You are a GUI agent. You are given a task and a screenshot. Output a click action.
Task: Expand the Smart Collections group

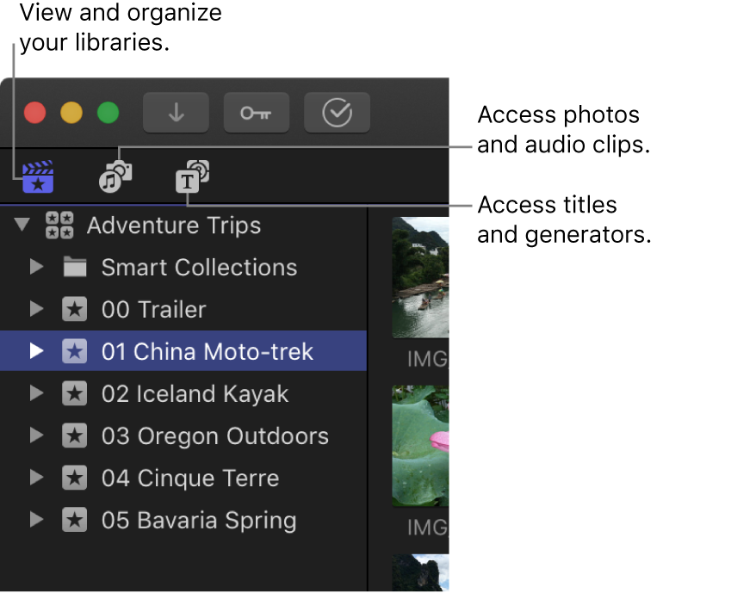(x=36, y=267)
